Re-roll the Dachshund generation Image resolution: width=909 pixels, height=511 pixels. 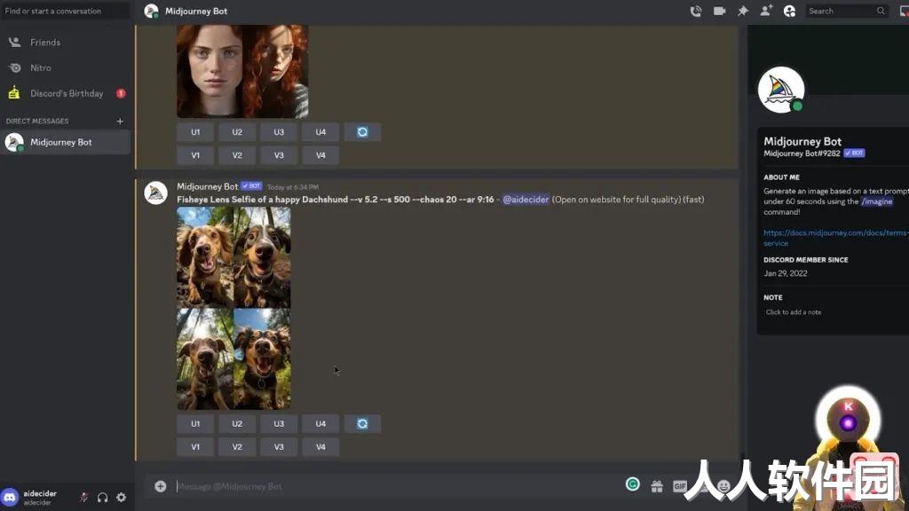[x=362, y=423]
